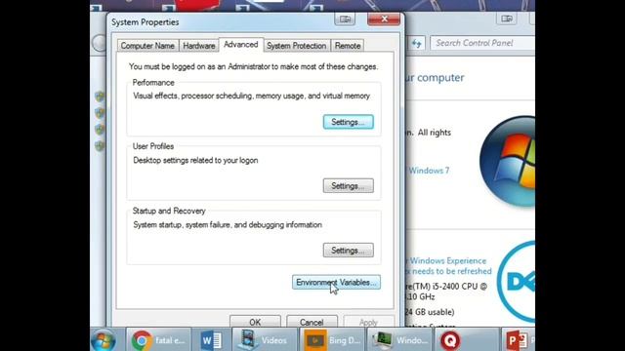625x351 pixels.
Task: Click the greyed Apply button
Action: point(368,322)
